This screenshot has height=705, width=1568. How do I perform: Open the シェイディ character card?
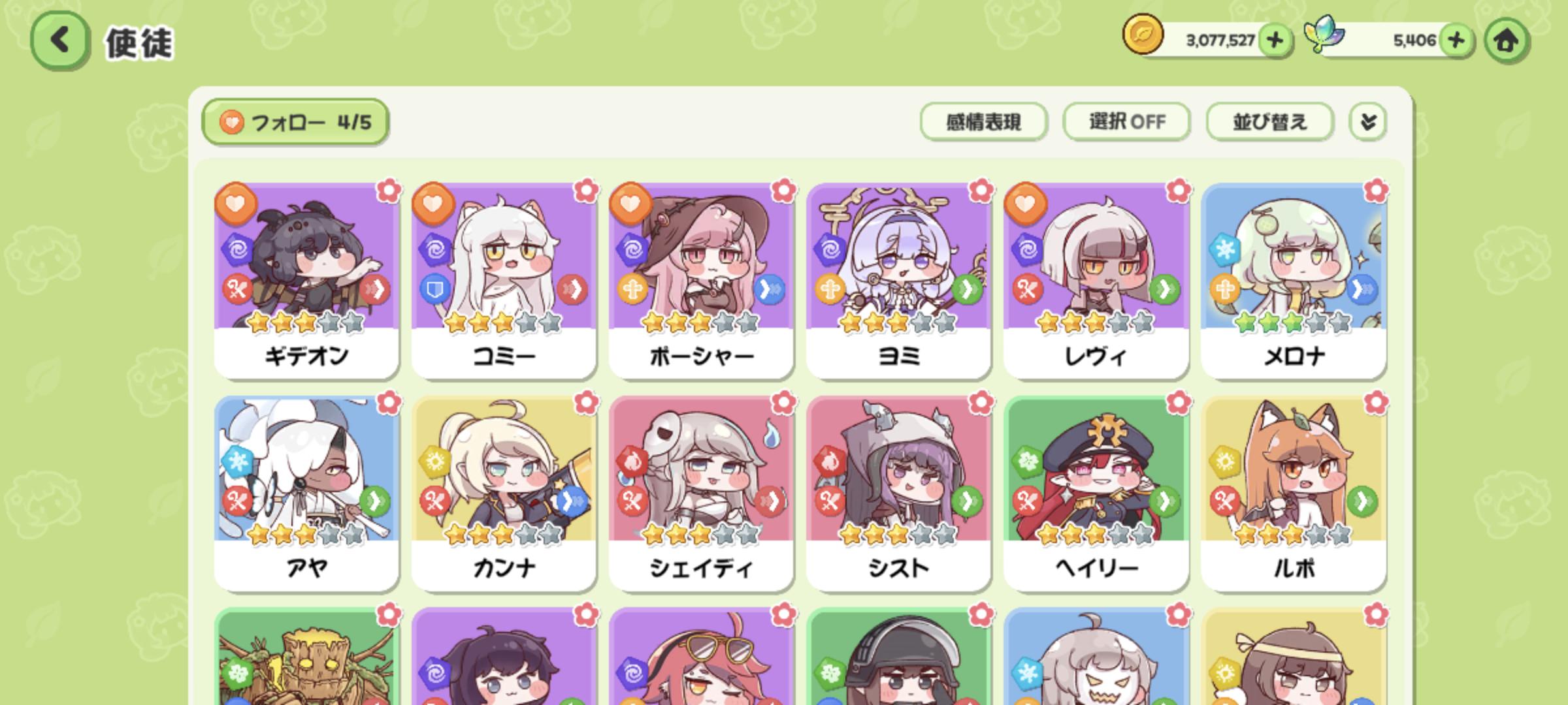702,493
